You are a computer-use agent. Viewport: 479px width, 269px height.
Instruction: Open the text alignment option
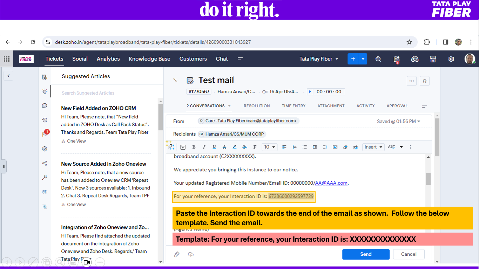click(x=284, y=147)
